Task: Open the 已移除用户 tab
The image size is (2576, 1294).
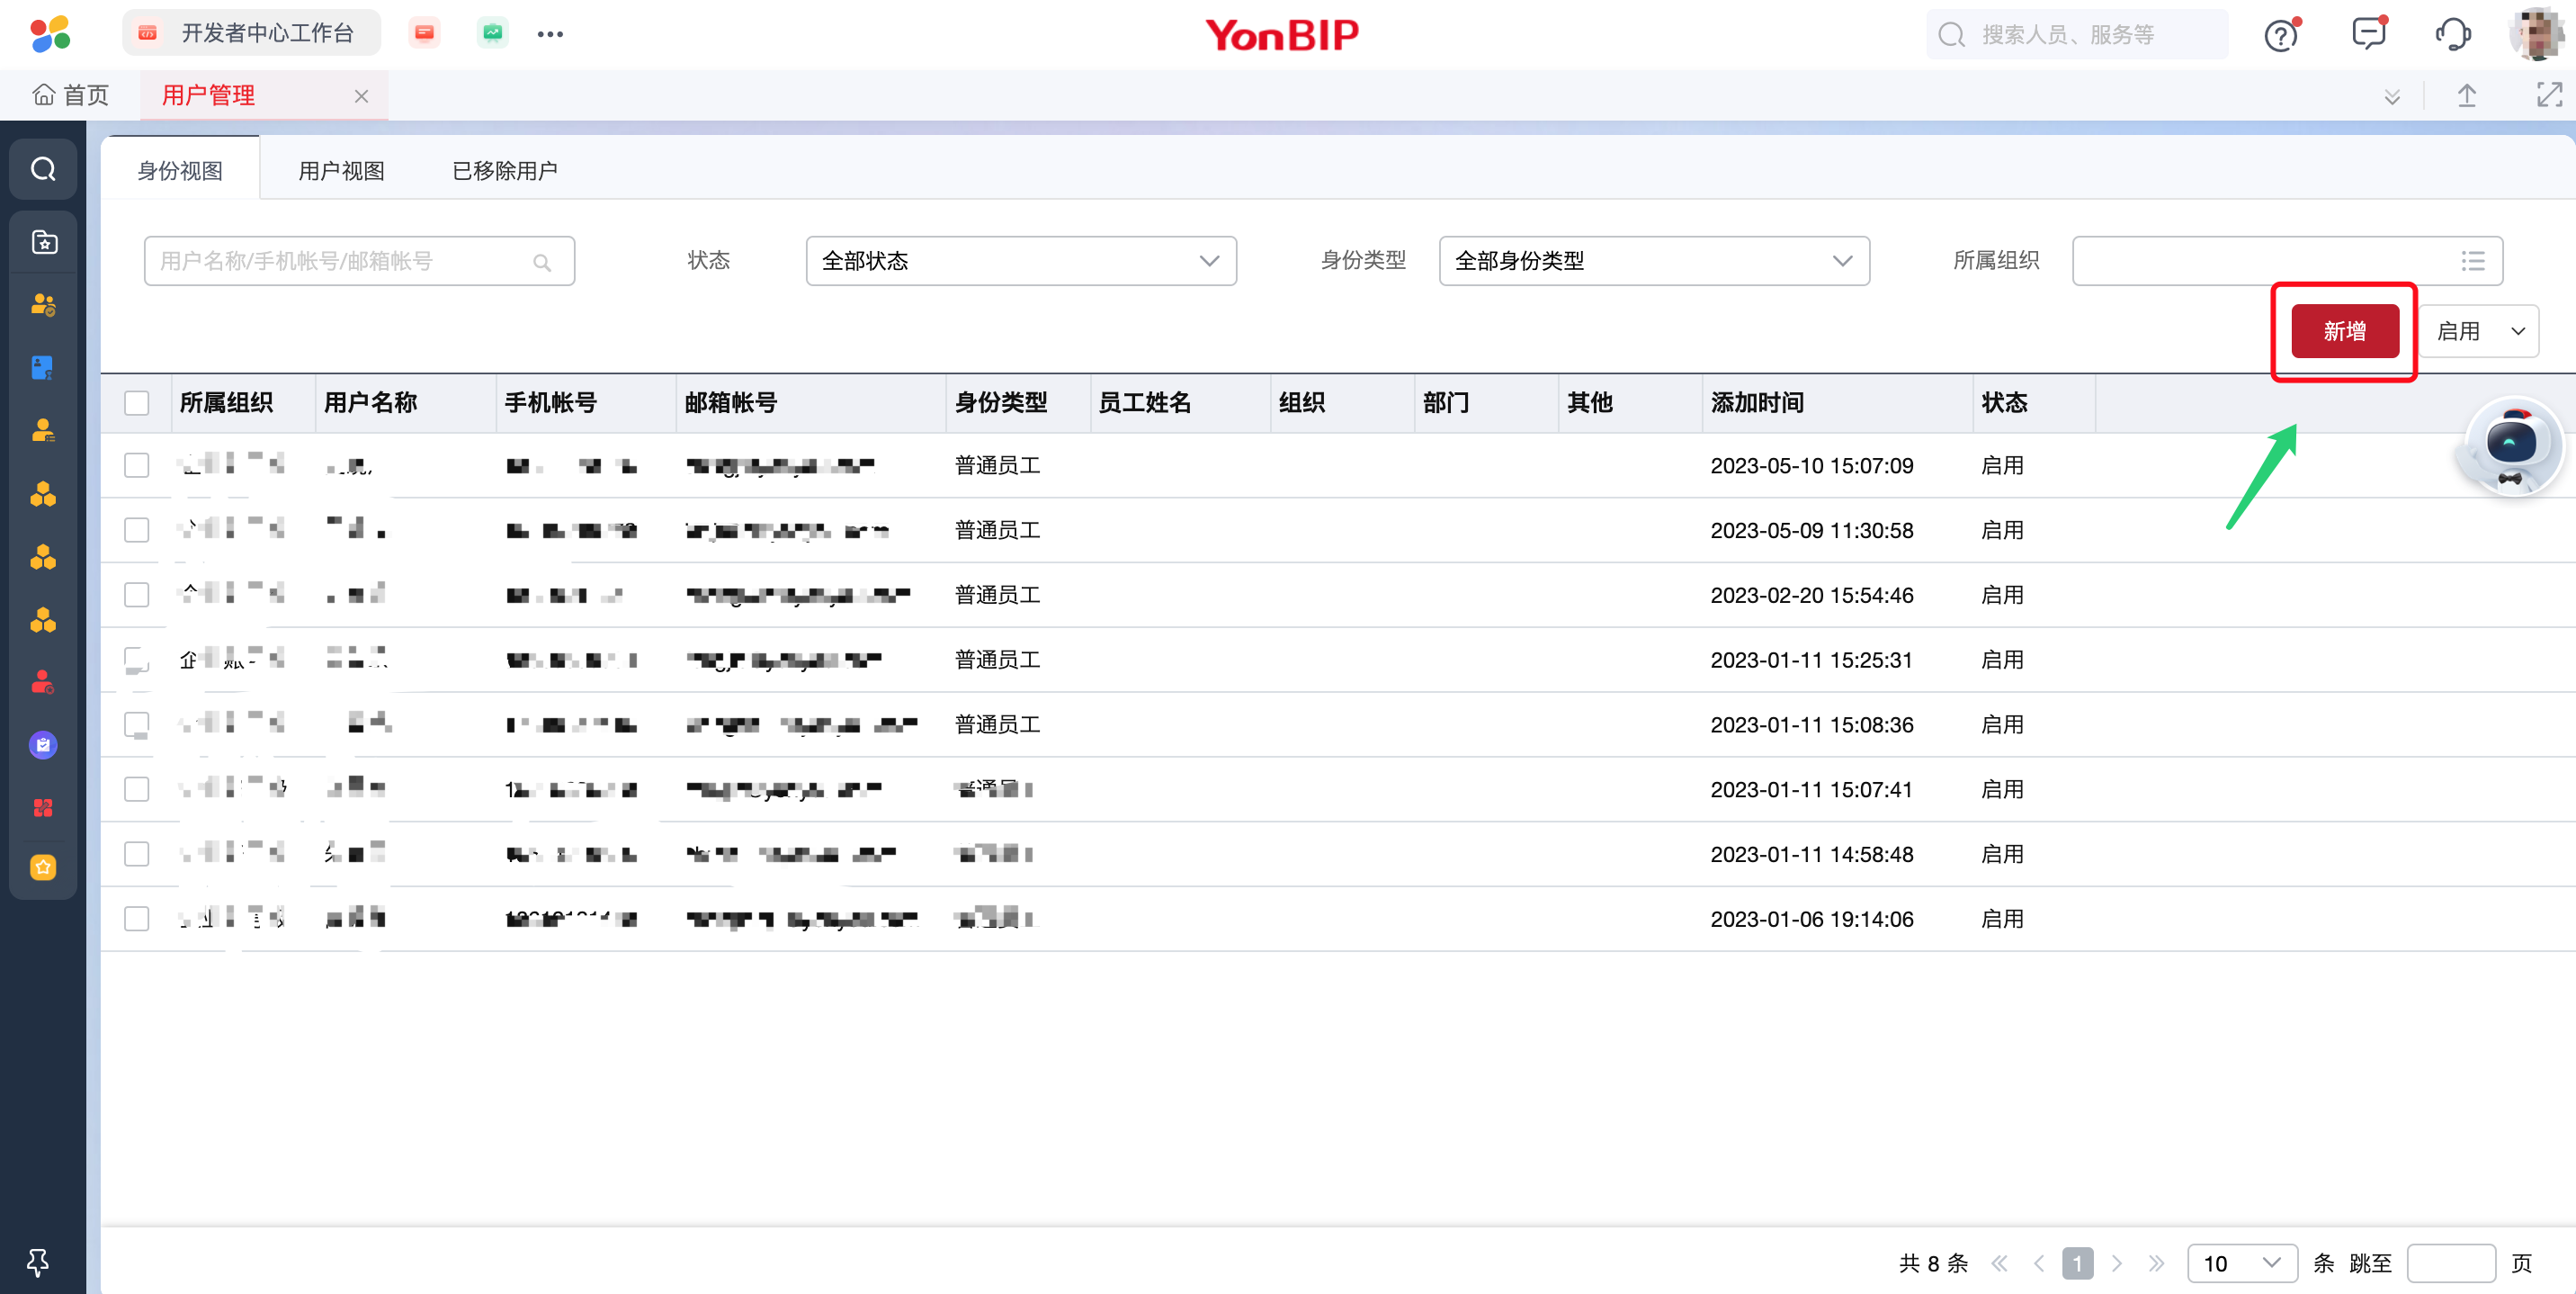Action: (504, 171)
